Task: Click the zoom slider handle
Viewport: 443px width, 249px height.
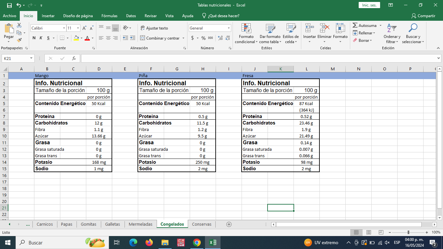Action: (x=408, y=232)
